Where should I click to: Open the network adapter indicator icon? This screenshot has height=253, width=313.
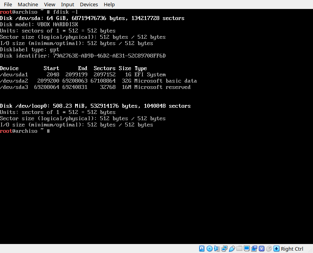[225, 249]
